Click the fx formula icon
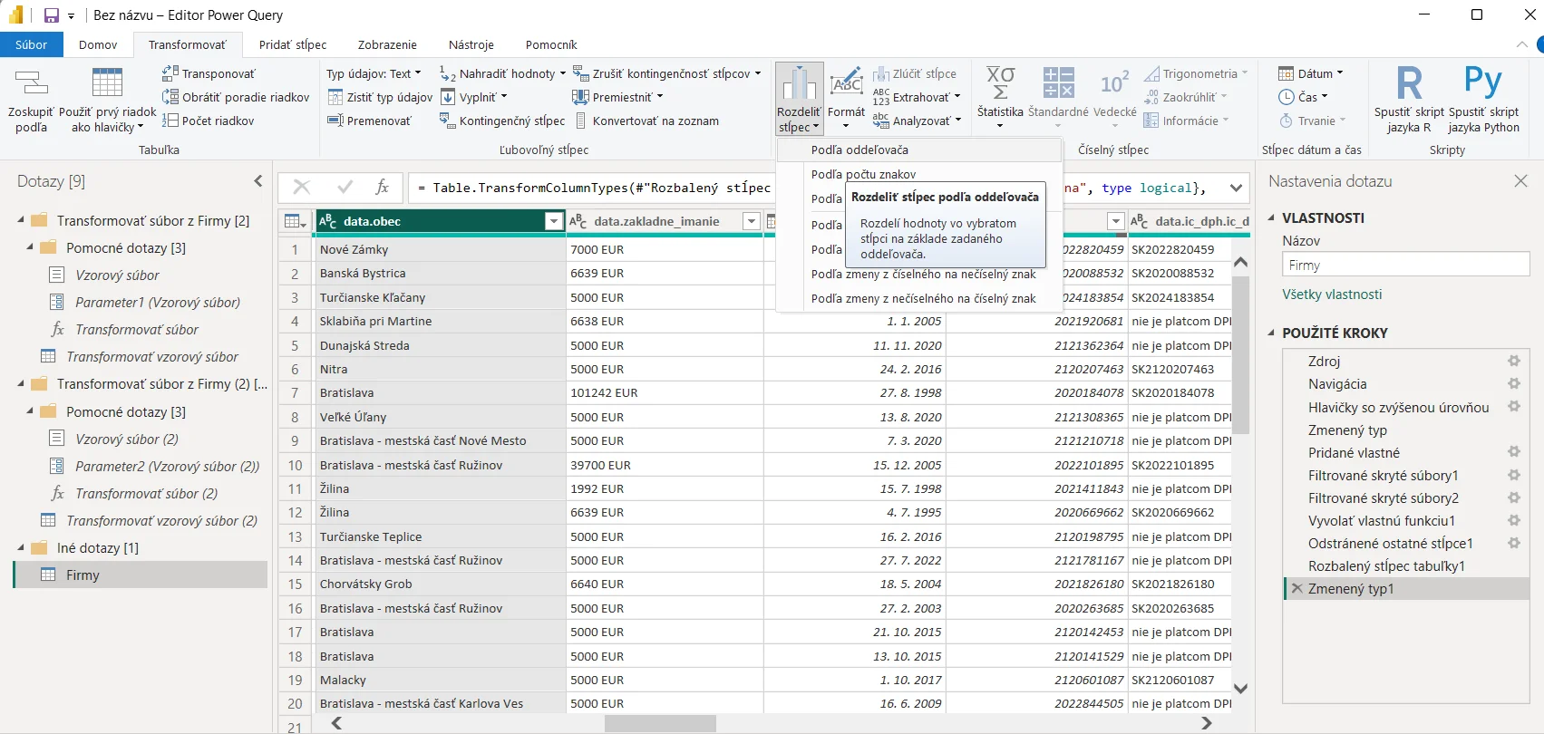This screenshot has width=1544, height=734. coord(382,187)
